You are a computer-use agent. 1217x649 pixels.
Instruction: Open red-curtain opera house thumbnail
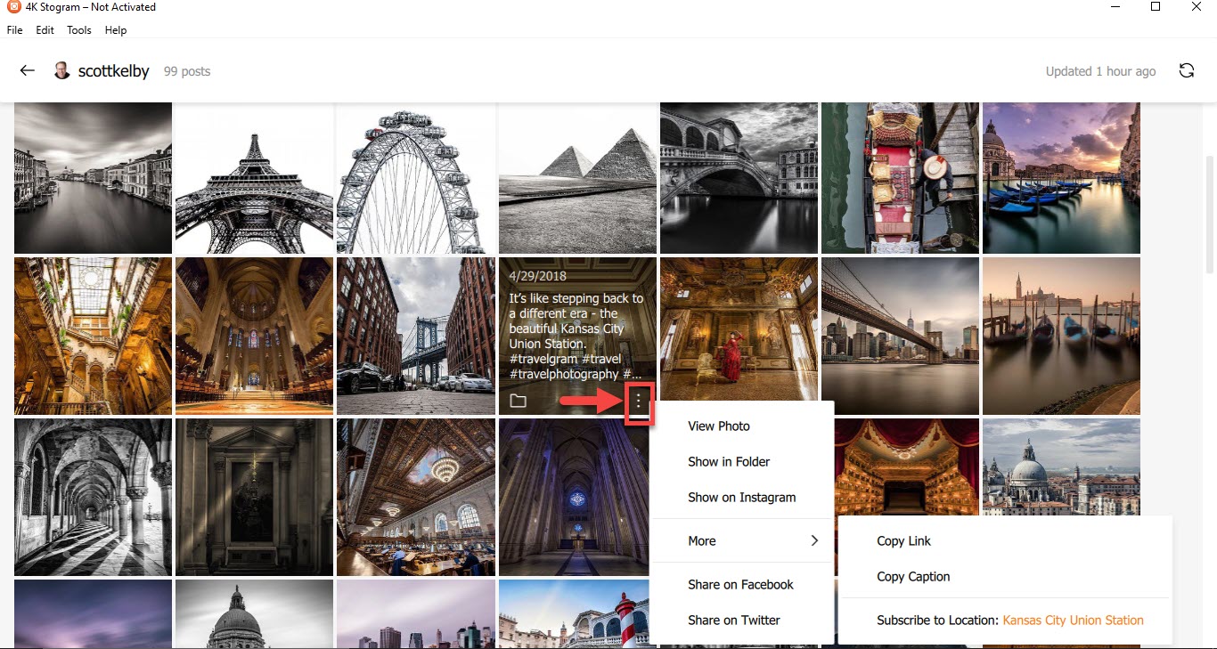[906, 467]
